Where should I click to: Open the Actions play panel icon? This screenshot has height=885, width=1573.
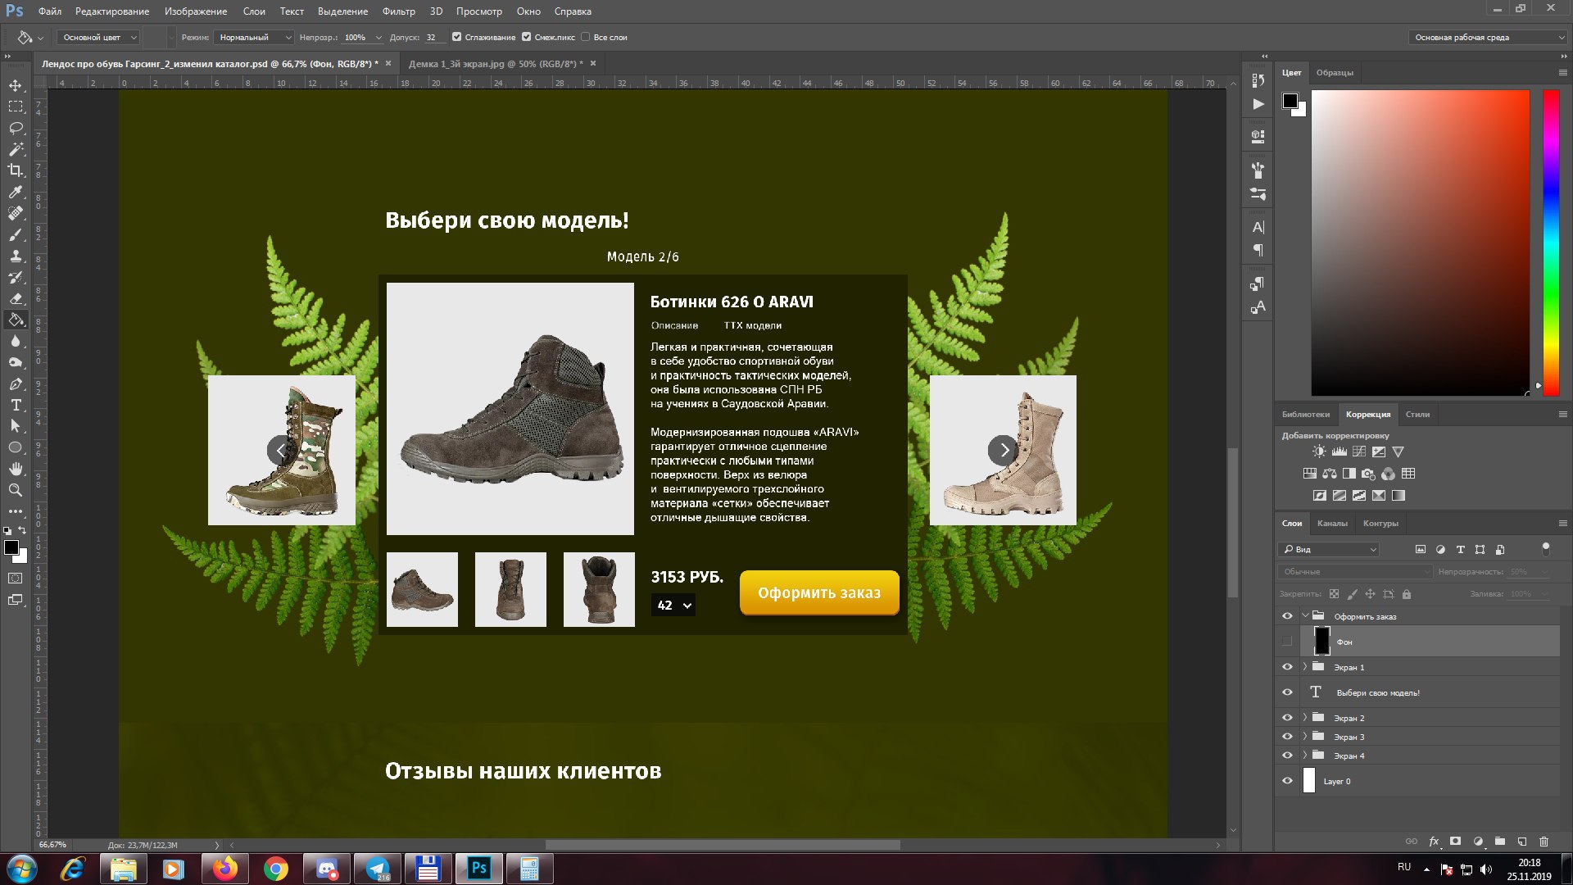(x=1258, y=104)
